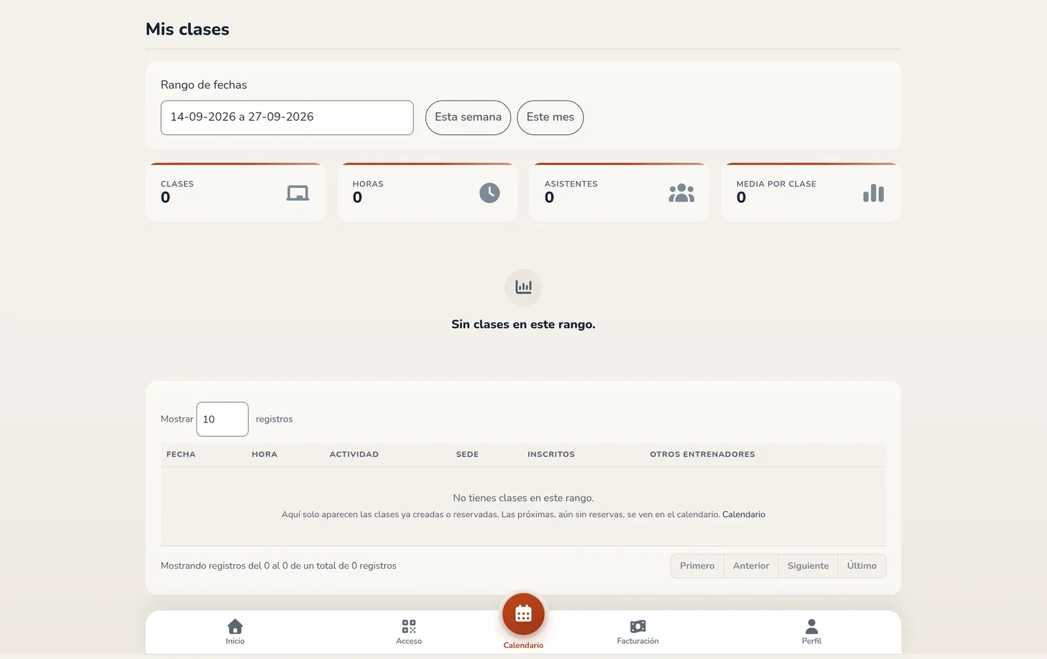Follow the Calendario link in the empty table note
The height and width of the screenshot is (659, 1047).
click(x=743, y=515)
